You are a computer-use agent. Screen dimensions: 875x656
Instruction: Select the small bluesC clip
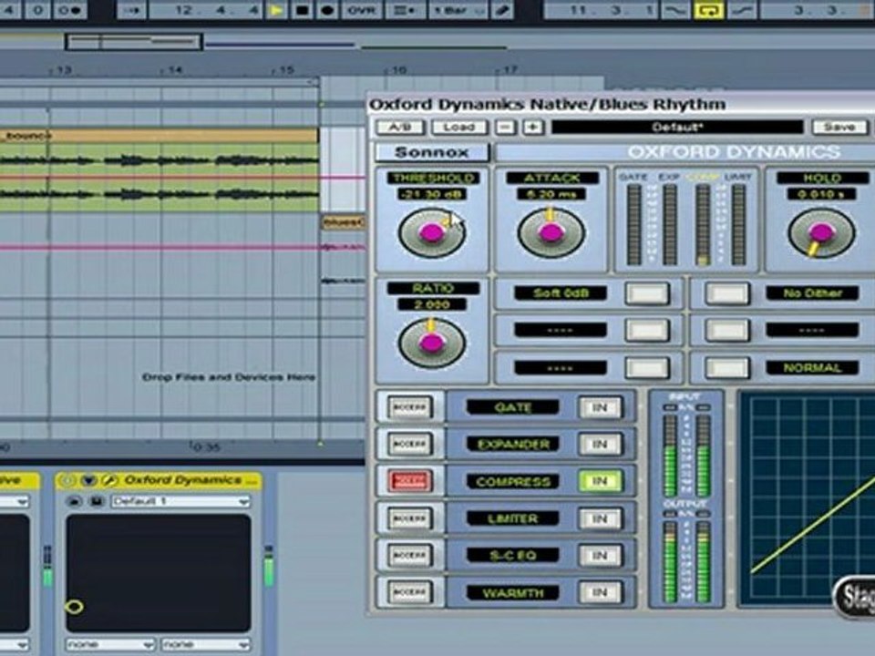point(344,223)
